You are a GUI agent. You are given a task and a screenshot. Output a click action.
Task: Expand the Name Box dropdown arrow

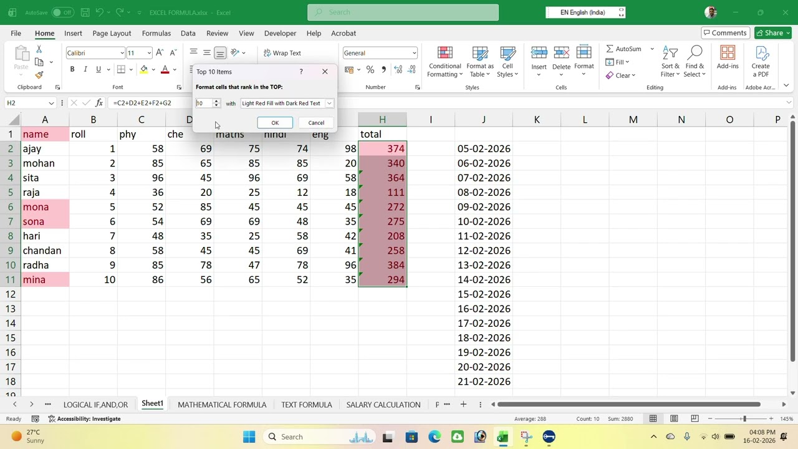(x=51, y=103)
